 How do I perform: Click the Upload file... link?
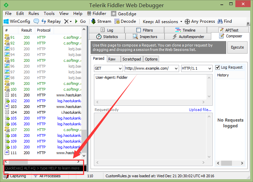click(x=200, y=110)
